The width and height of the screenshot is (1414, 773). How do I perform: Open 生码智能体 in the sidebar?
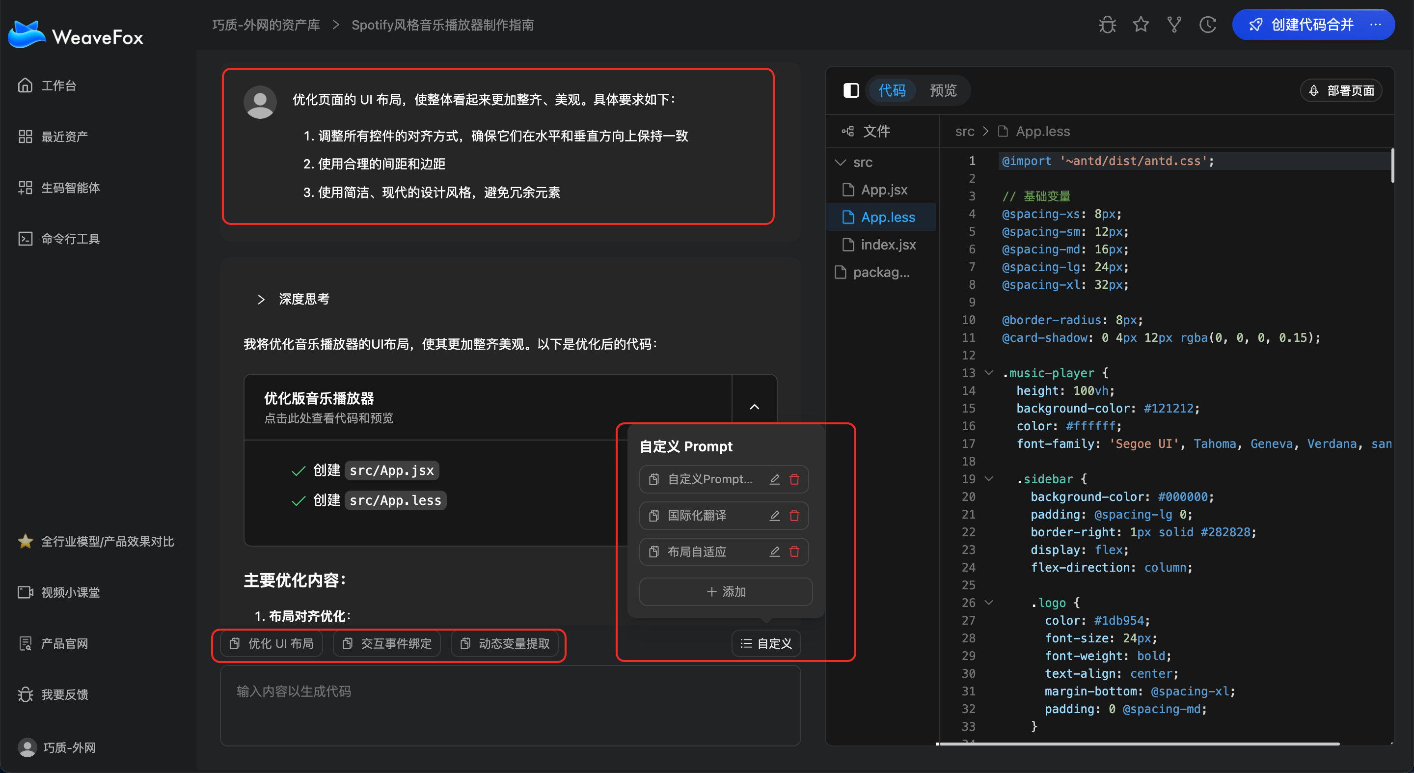tap(70, 188)
